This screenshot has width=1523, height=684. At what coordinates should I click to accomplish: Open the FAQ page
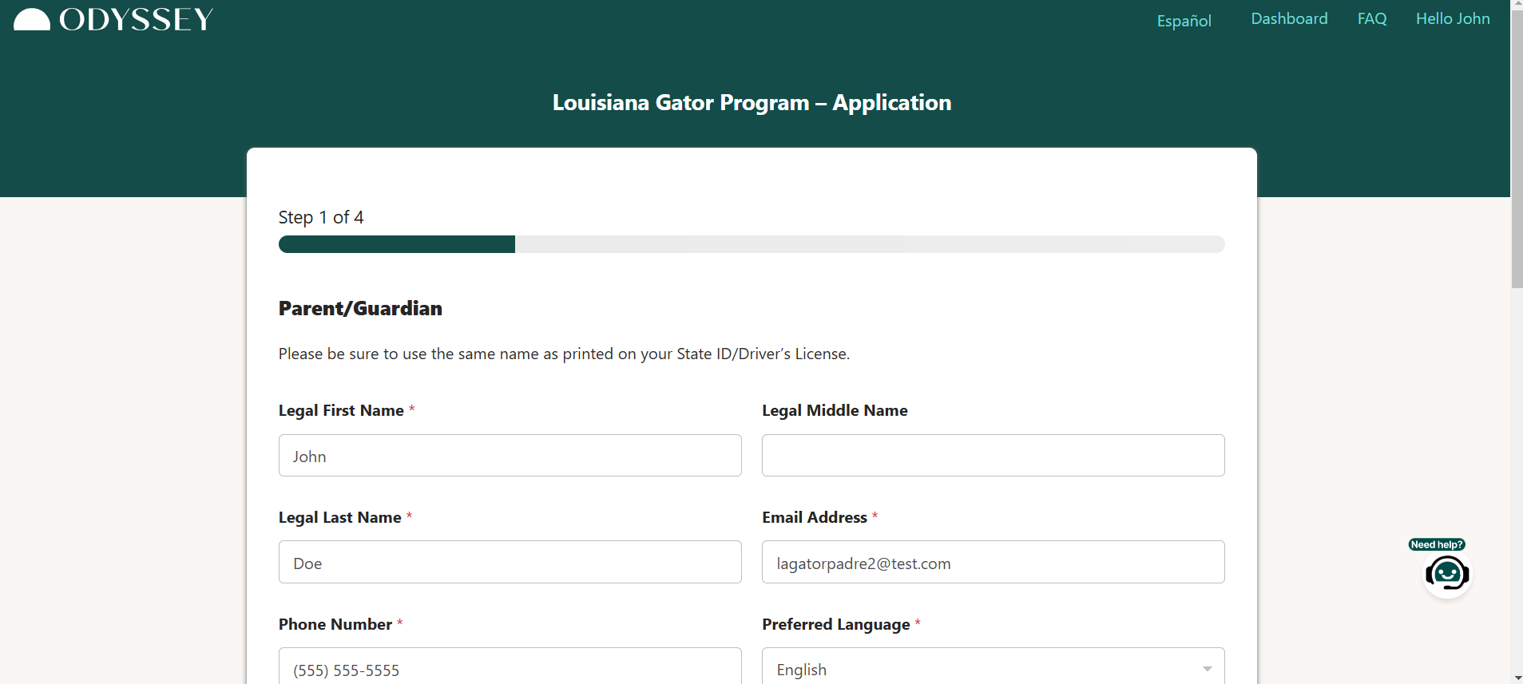(1371, 18)
